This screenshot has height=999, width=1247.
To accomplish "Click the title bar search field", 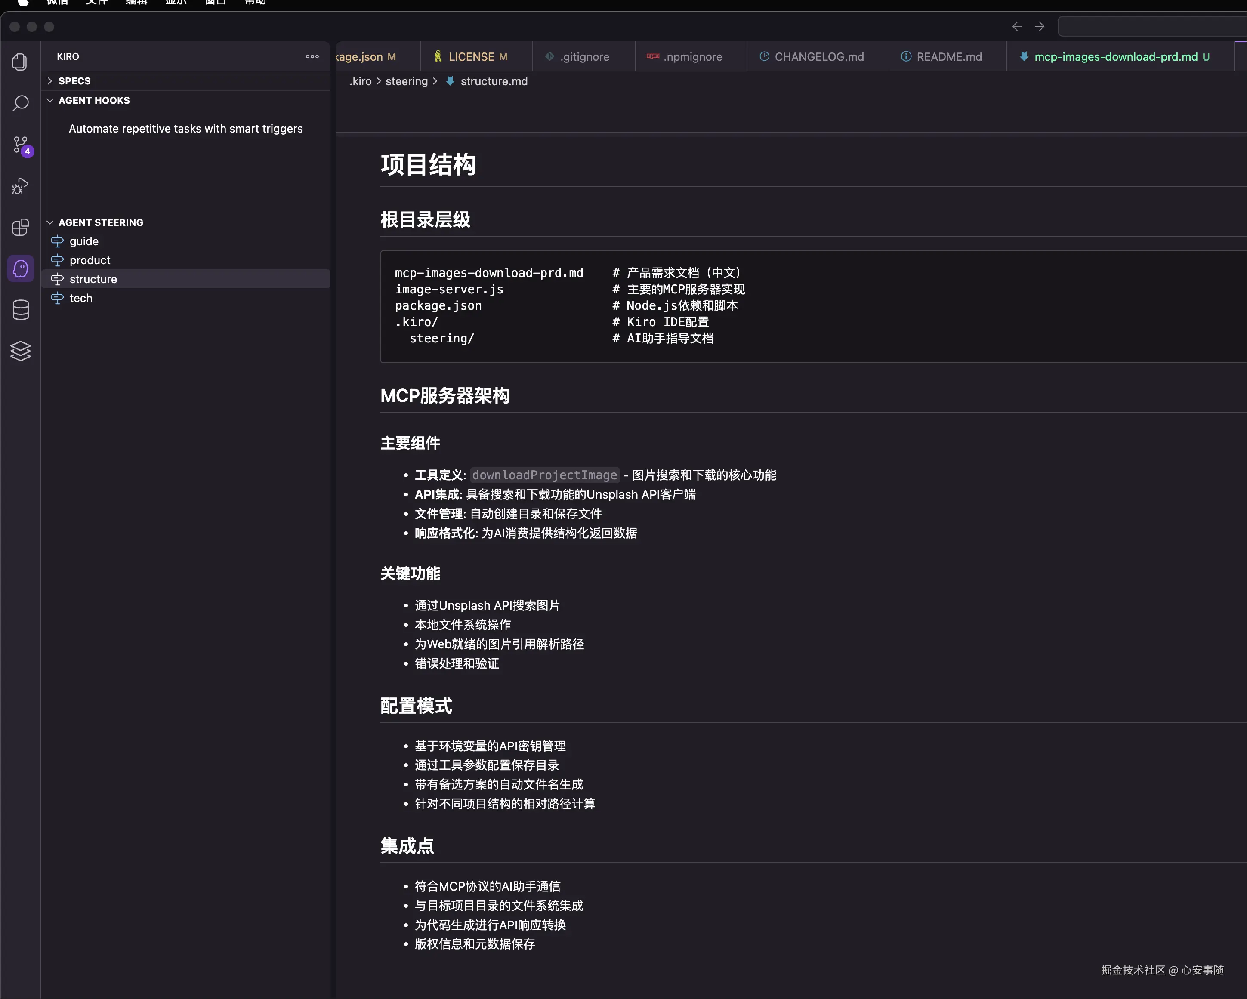I will [1151, 27].
